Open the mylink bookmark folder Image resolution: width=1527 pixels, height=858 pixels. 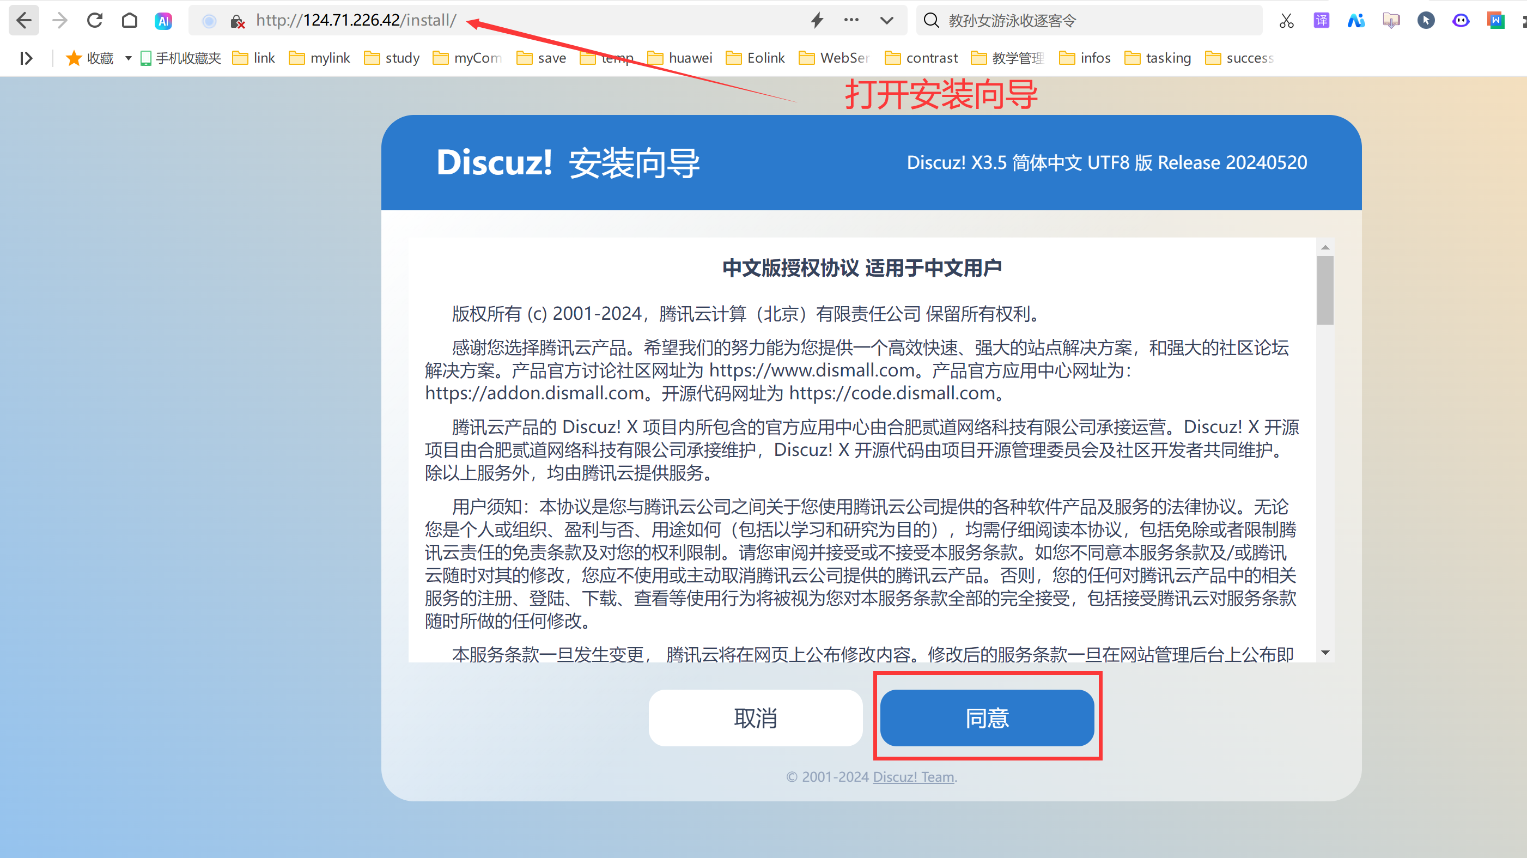click(x=319, y=58)
